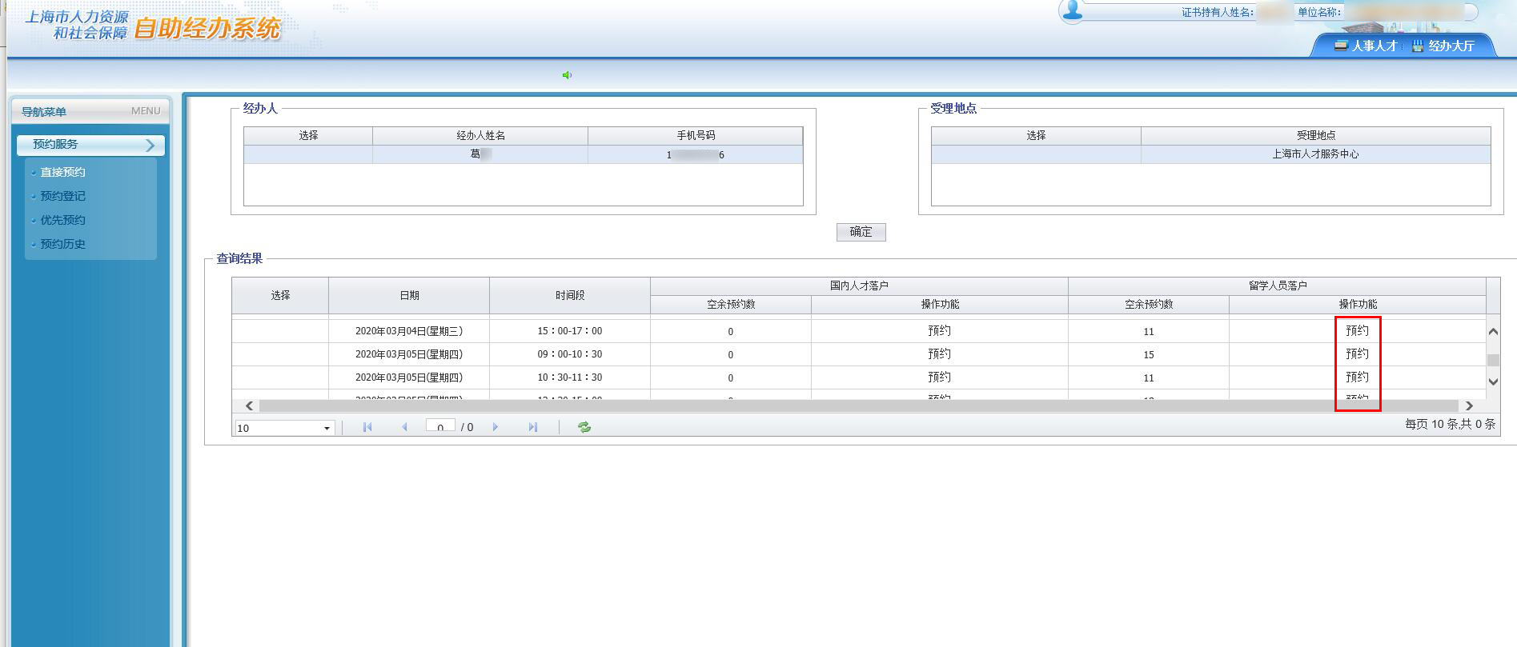Click the green speaker announcement icon

(x=567, y=75)
